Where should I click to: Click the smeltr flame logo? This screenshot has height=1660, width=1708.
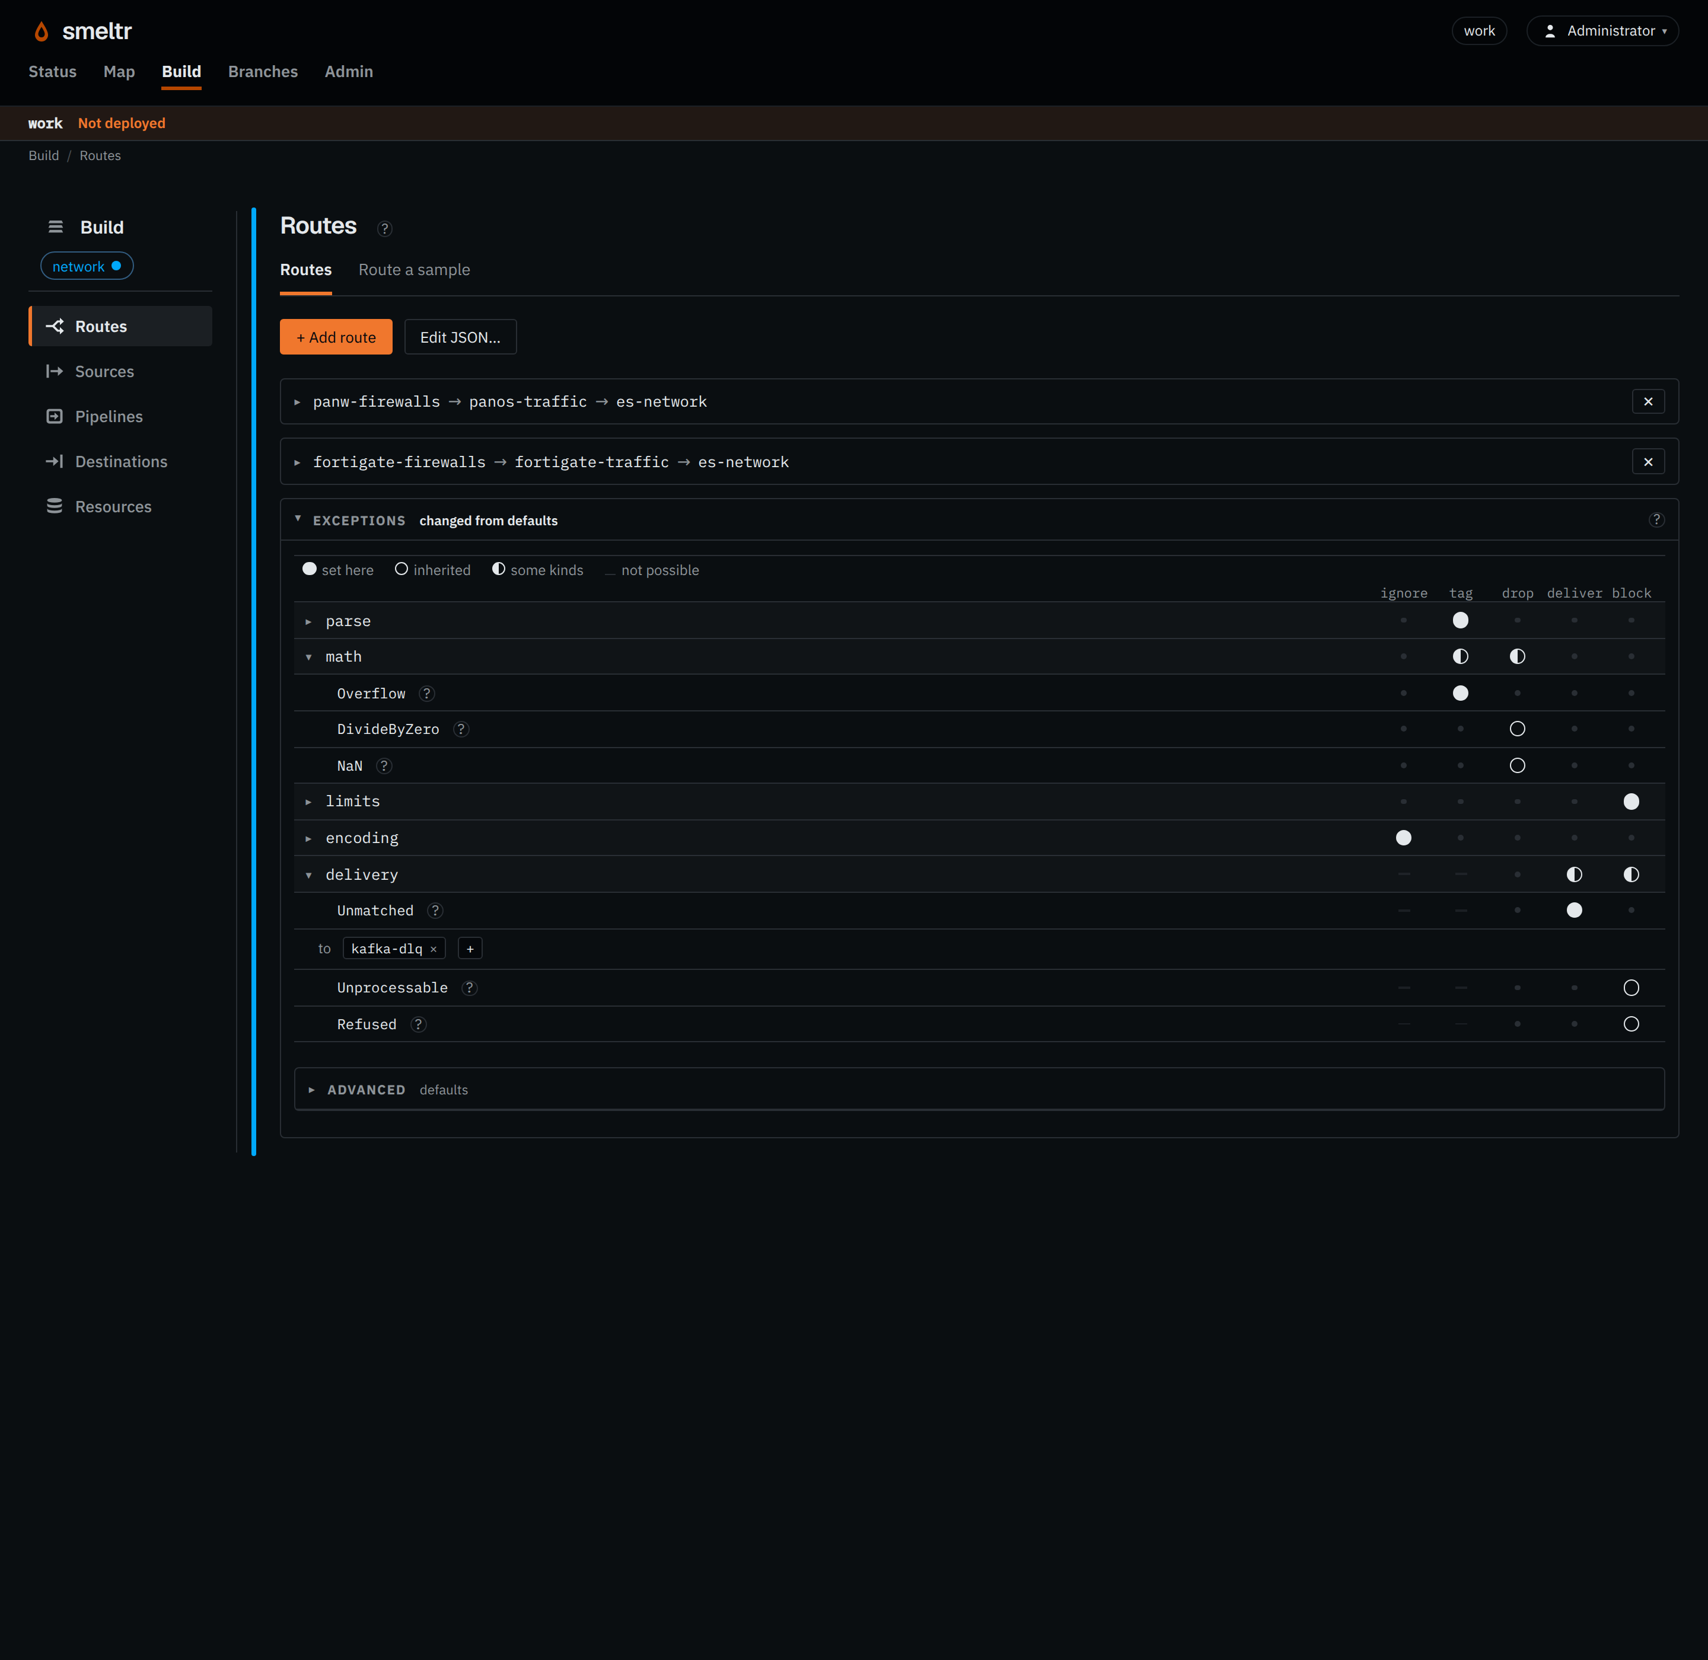click(41, 31)
